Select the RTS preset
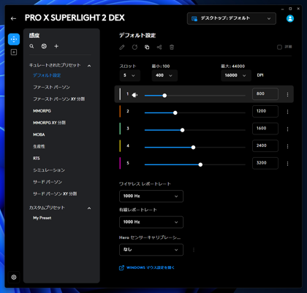This screenshot has width=307, height=293. click(37, 159)
